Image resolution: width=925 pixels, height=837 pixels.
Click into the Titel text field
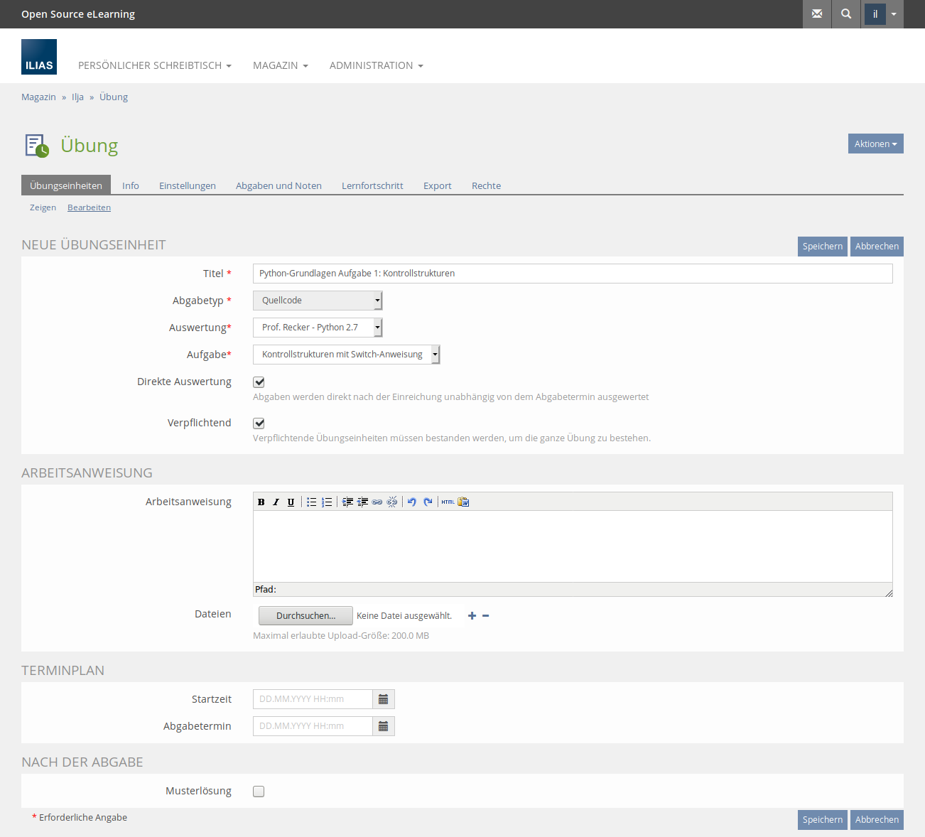pyautogui.click(x=572, y=274)
